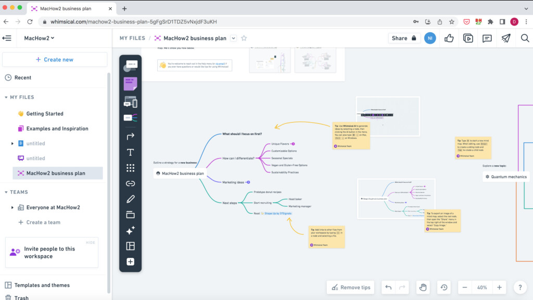Screen dimensions: 533x300
Task: Click the Remove tips button
Action: [351, 287]
